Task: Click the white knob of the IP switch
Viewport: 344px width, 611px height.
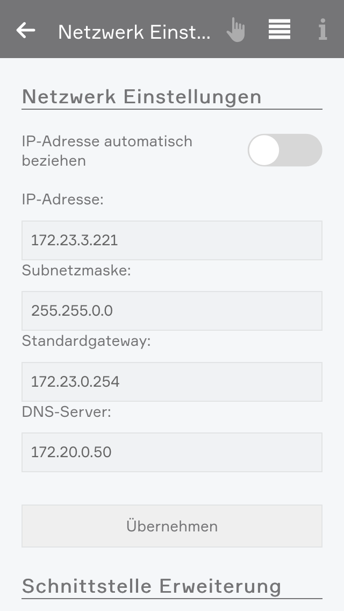Action: tap(264, 150)
